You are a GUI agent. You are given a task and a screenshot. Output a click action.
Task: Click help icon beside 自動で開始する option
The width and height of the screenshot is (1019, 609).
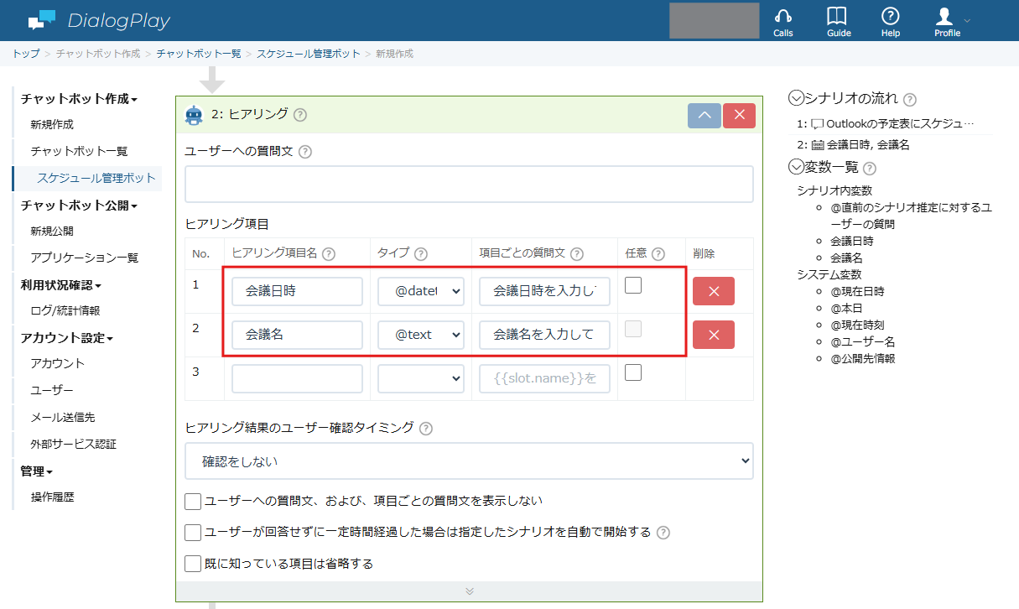(663, 533)
